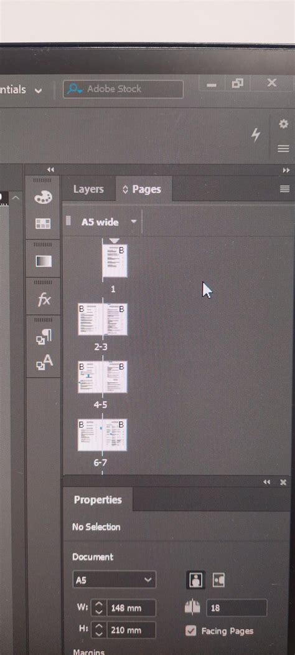This screenshot has height=655, width=295.
Task: Open the Effects fx panel icon
Action: click(x=44, y=299)
